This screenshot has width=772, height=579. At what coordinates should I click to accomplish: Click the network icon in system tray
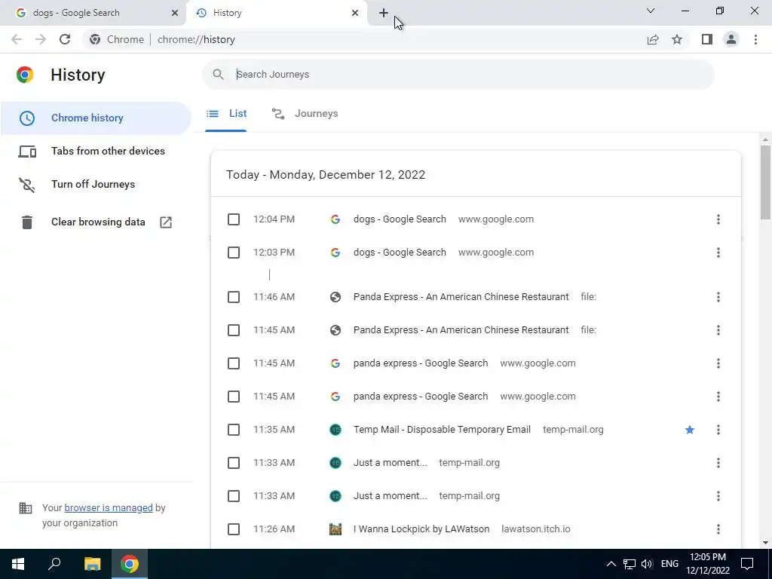(630, 564)
